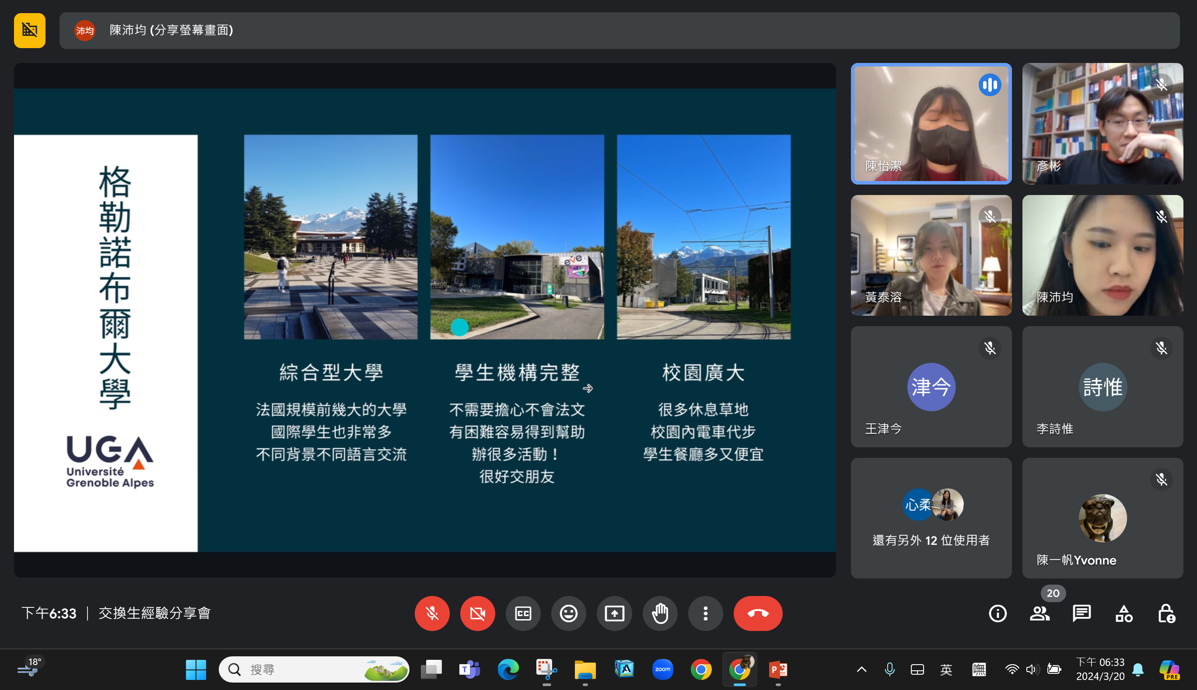This screenshot has height=690, width=1197.
Task: Raise hand using the hand icon
Action: tap(660, 613)
